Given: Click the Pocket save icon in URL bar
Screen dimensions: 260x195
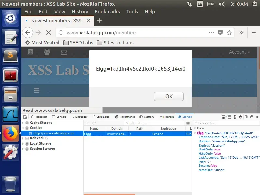Looking at the screenshot, I should pyautogui.click(x=220, y=32).
